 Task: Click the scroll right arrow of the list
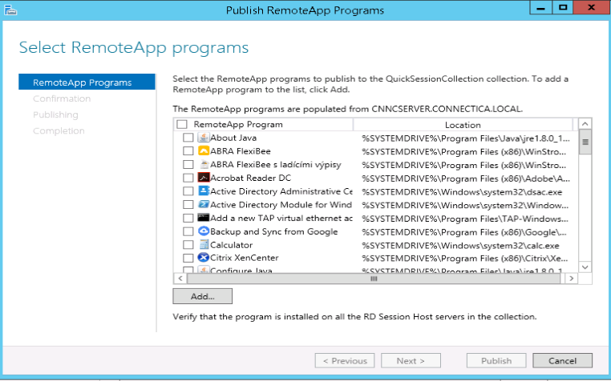[x=571, y=279]
